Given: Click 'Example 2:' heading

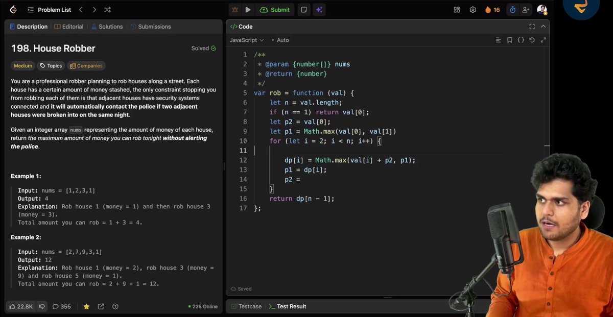Looking at the screenshot, I should (26, 237).
